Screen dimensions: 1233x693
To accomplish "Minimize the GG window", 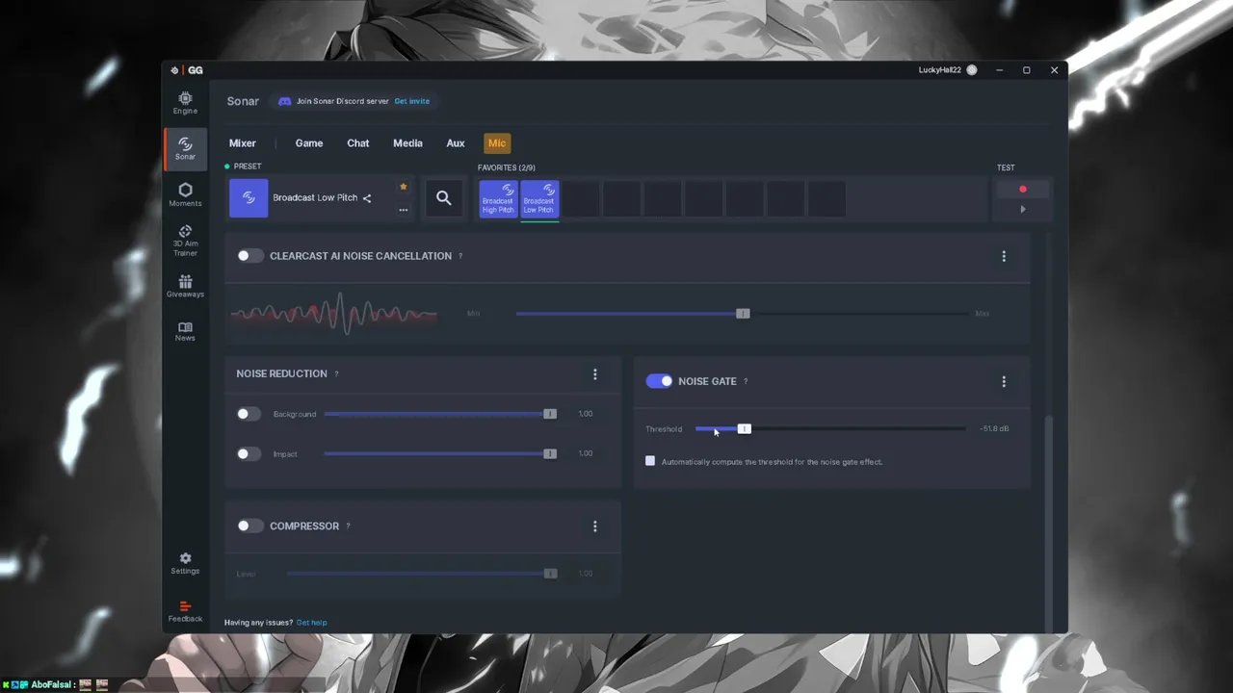I will tap(1000, 70).
